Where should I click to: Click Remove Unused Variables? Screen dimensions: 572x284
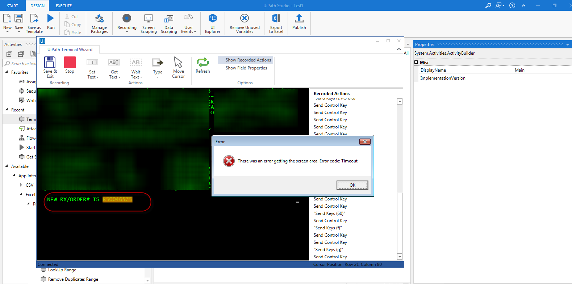pyautogui.click(x=245, y=24)
